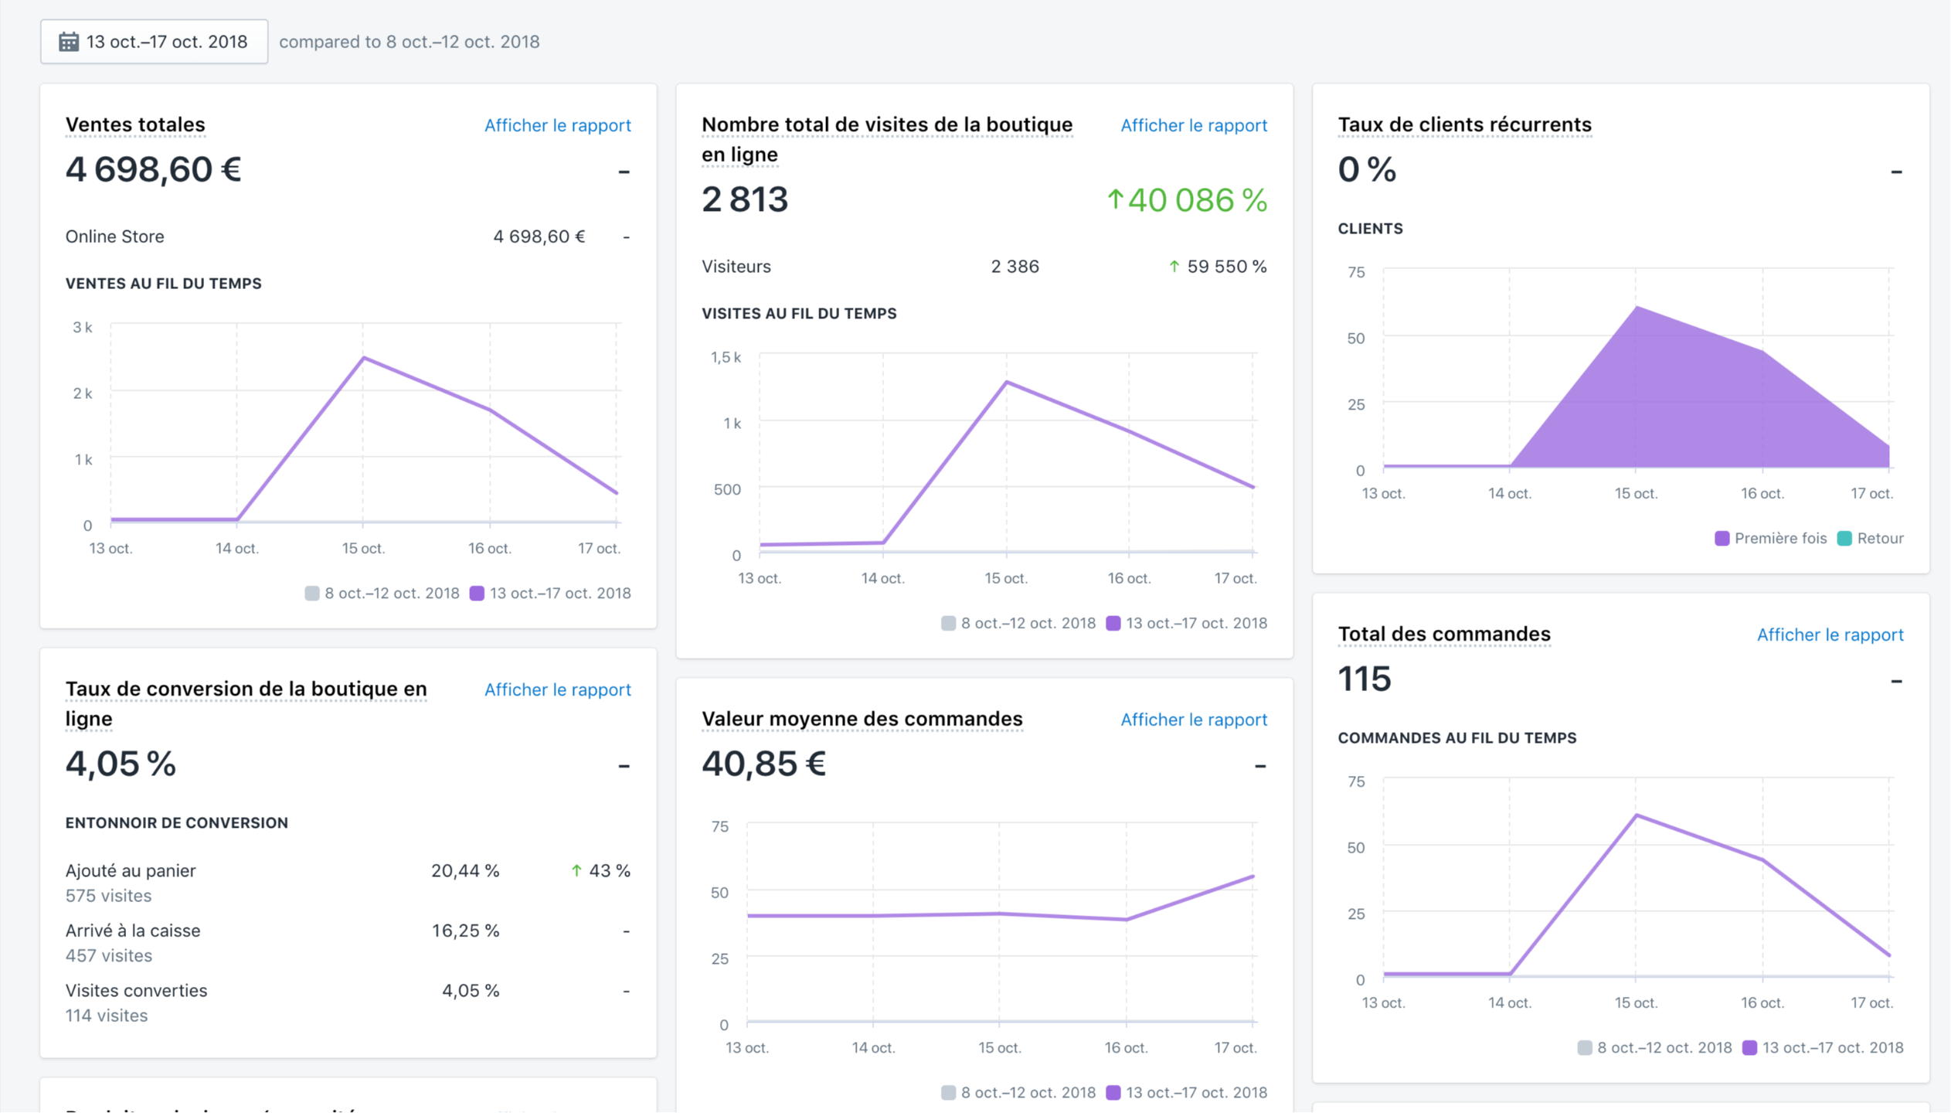Click the Valeur moyenne des commandes heading

click(x=862, y=719)
